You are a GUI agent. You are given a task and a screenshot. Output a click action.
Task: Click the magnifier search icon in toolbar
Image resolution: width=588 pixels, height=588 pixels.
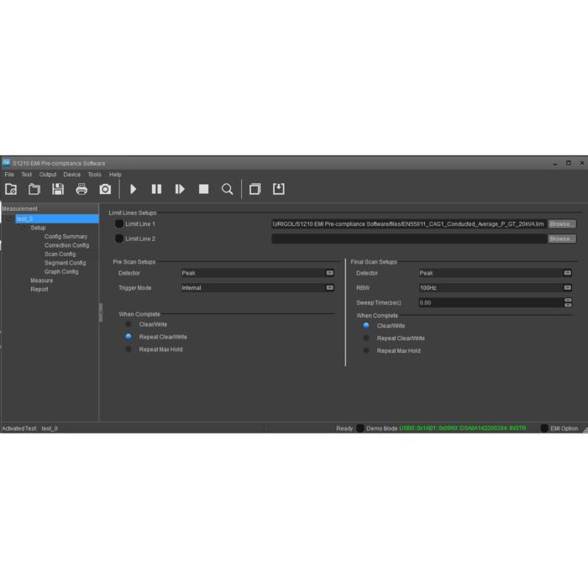tap(227, 189)
